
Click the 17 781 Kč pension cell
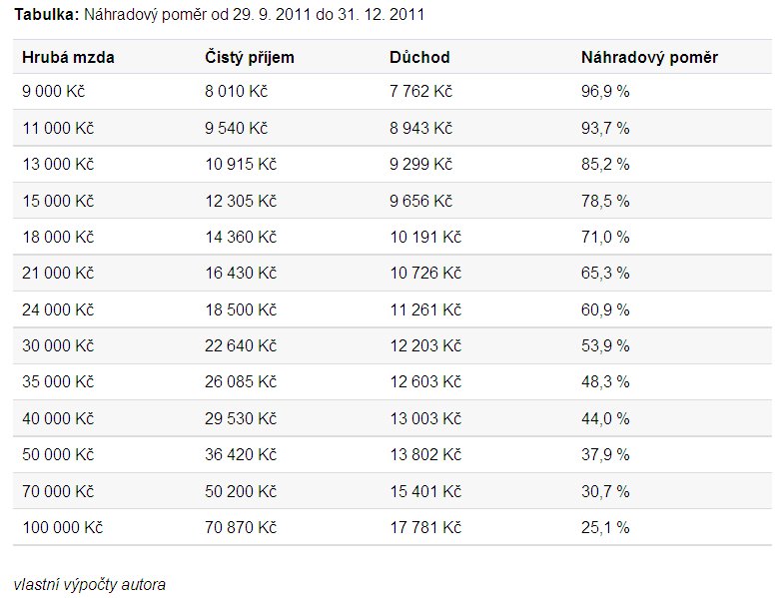tap(424, 527)
